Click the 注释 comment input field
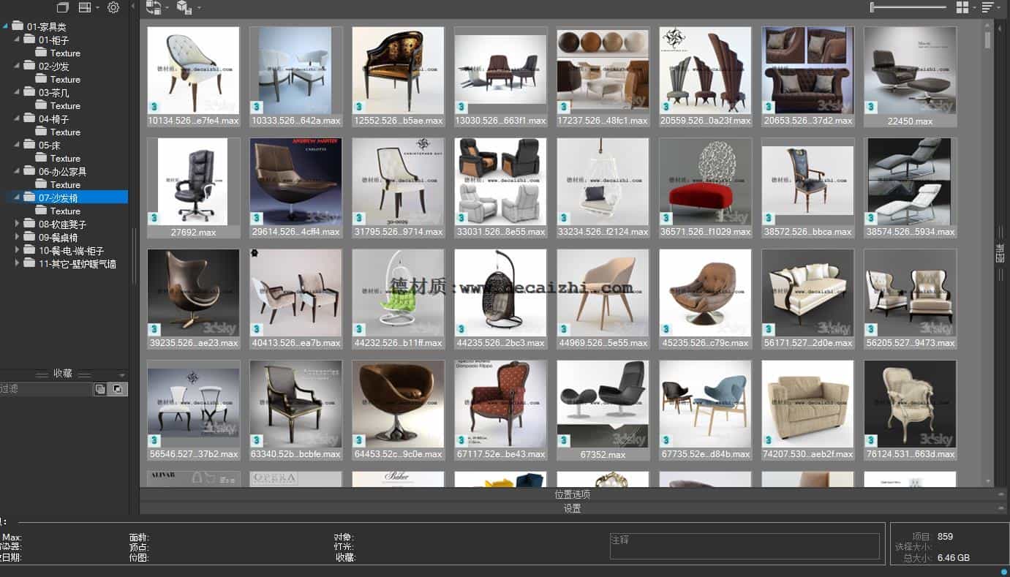The image size is (1010, 577). [x=745, y=546]
